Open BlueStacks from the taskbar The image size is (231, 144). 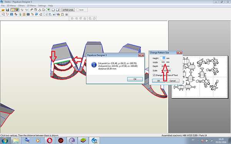[x=83, y=141]
